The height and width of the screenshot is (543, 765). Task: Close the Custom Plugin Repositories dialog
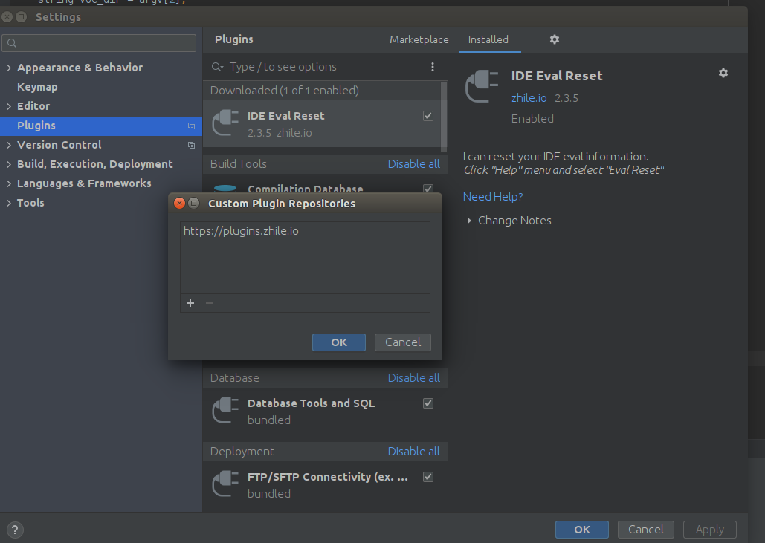[x=180, y=204]
